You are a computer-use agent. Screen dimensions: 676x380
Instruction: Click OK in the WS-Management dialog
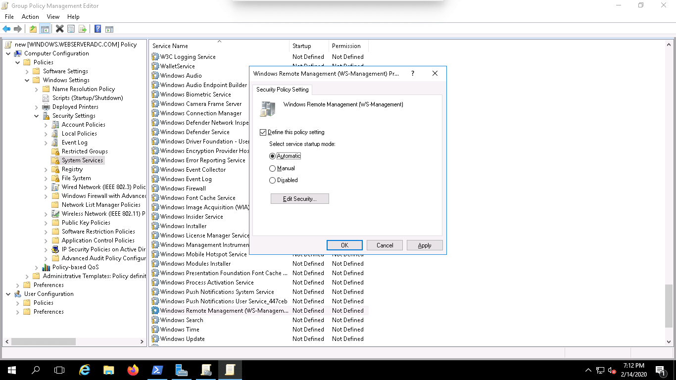point(345,245)
